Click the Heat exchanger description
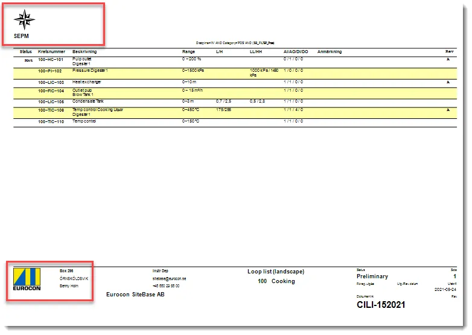This screenshot has height=335, width=472. (87, 82)
